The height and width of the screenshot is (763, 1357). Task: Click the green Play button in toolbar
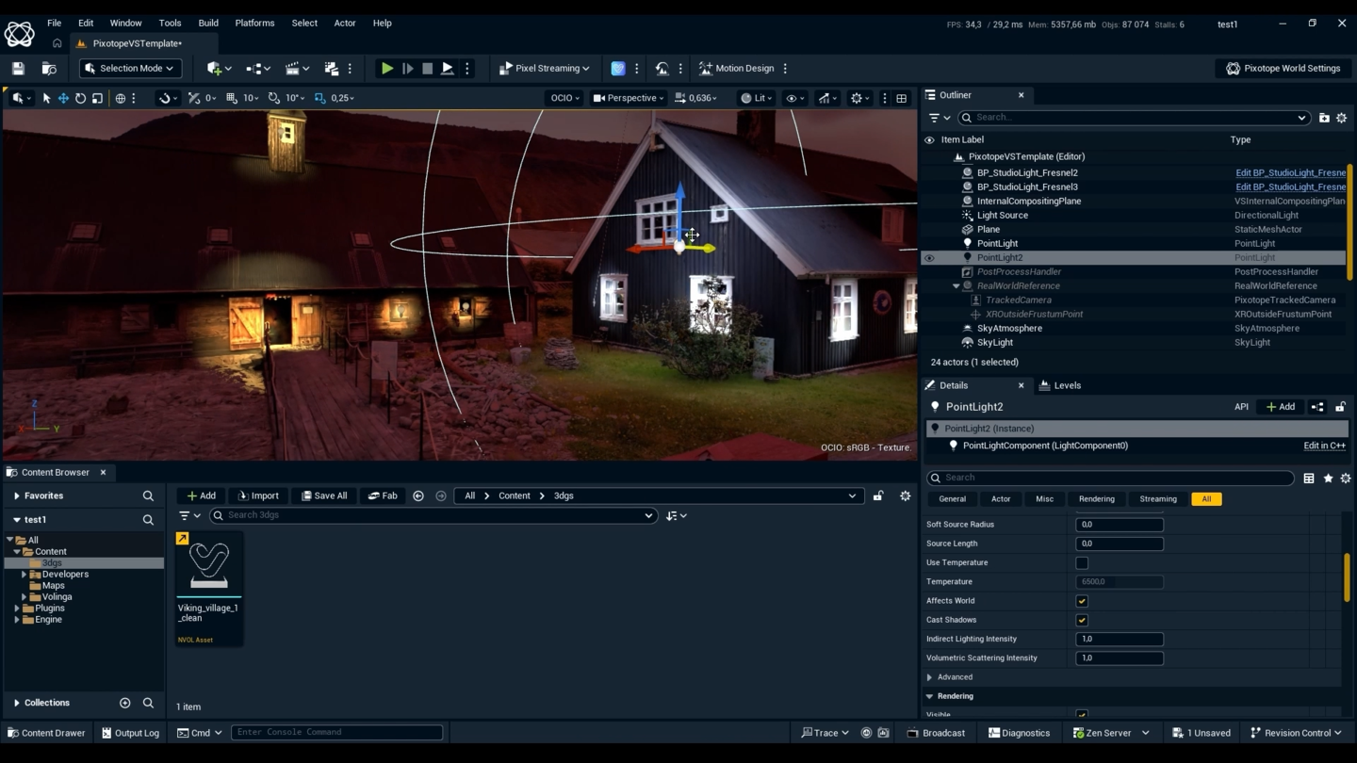coord(386,69)
